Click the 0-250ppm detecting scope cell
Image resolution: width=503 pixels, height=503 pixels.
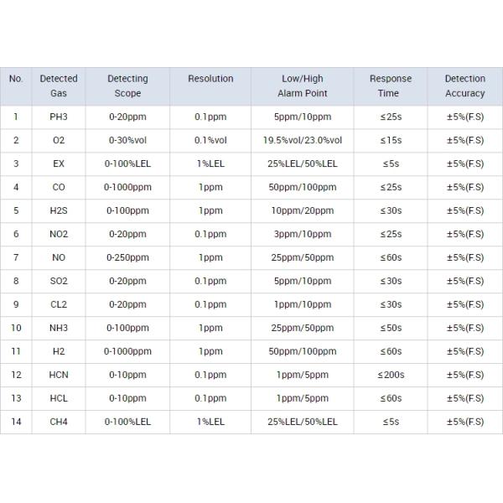[x=127, y=257]
